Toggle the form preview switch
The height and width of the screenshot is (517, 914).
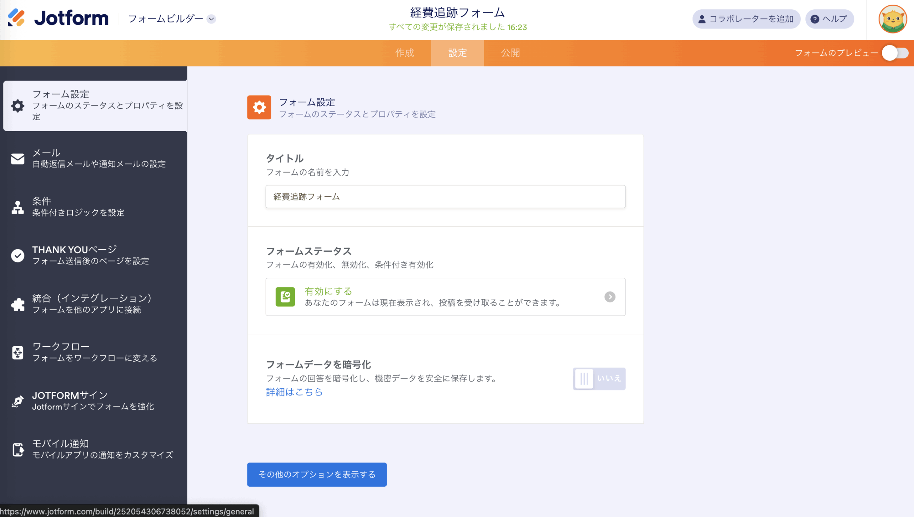[x=895, y=53]
